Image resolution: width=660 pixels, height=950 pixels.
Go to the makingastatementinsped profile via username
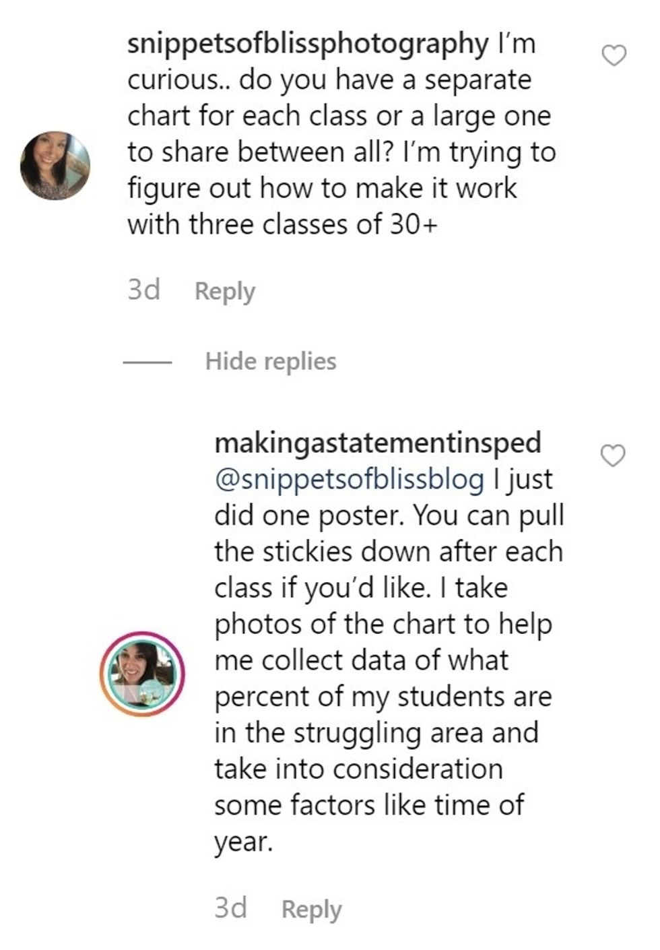pyautogui.click(x=377, y=443)
